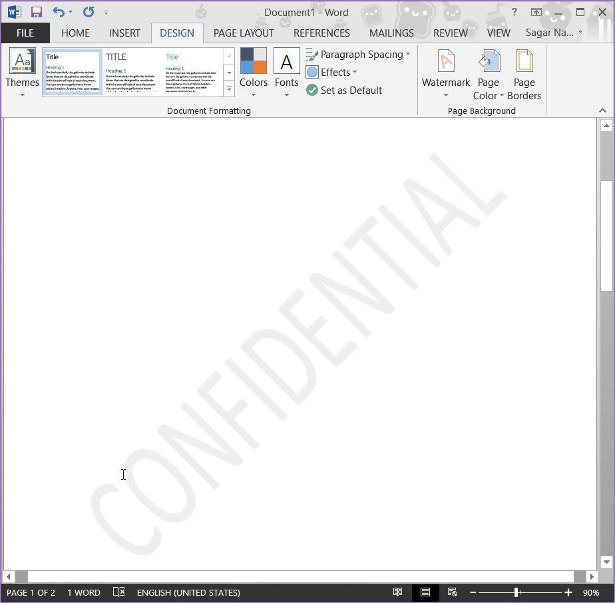Click the vertical scrollbar thumb
Viewport: 615px width, 603px height.
[606, 236]
